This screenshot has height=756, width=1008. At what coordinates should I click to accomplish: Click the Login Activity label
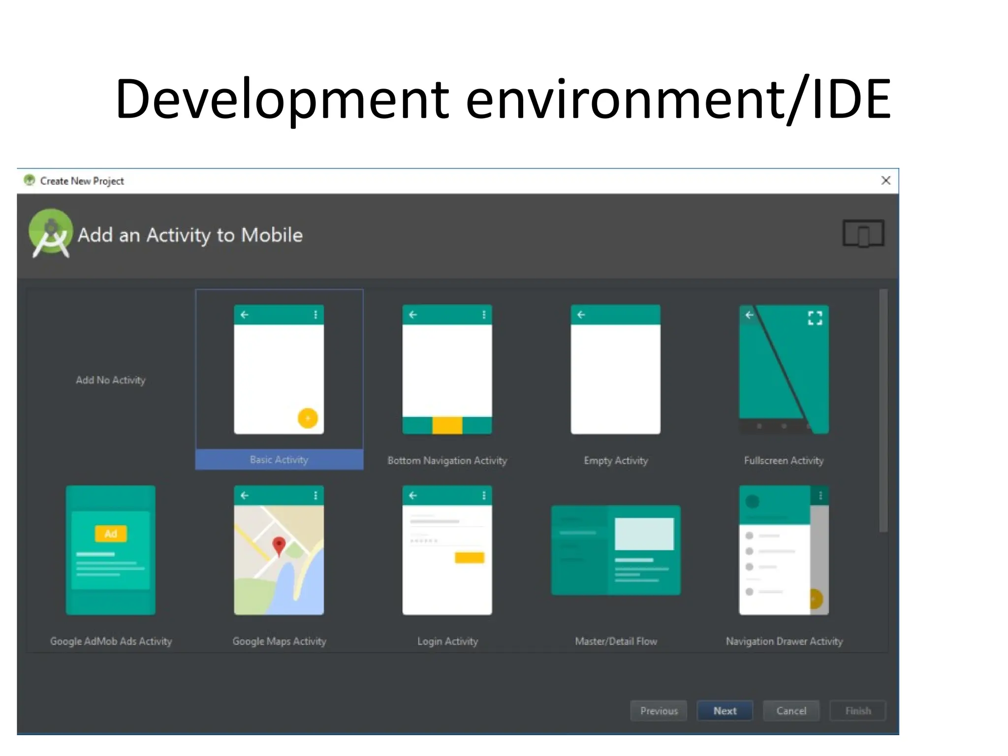[447, 641]
